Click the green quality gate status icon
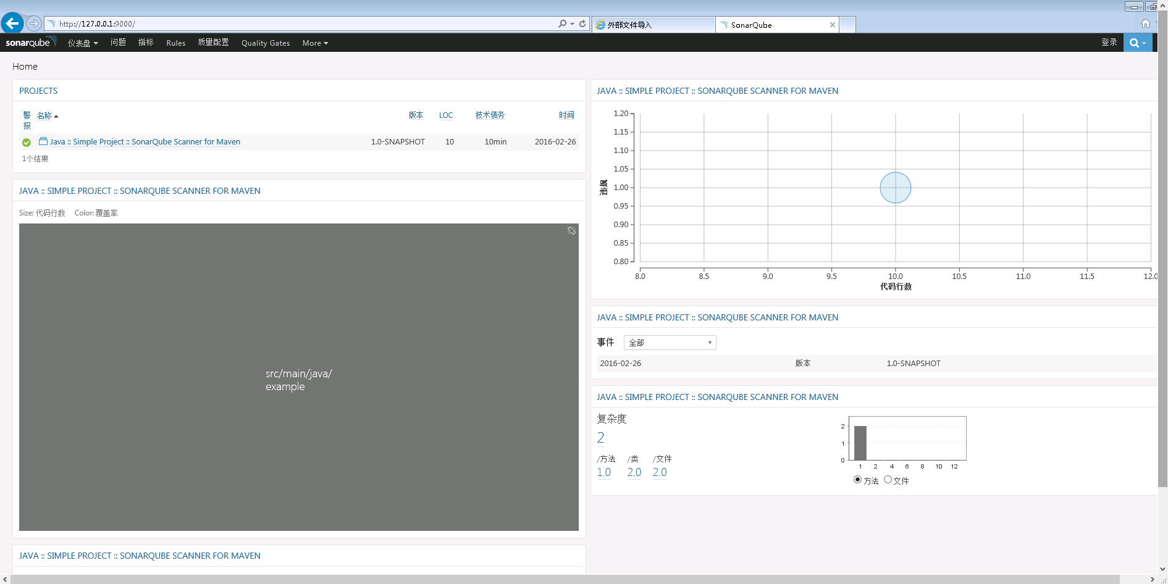The height and width of the screenshot is (584, 1168). 27,142
